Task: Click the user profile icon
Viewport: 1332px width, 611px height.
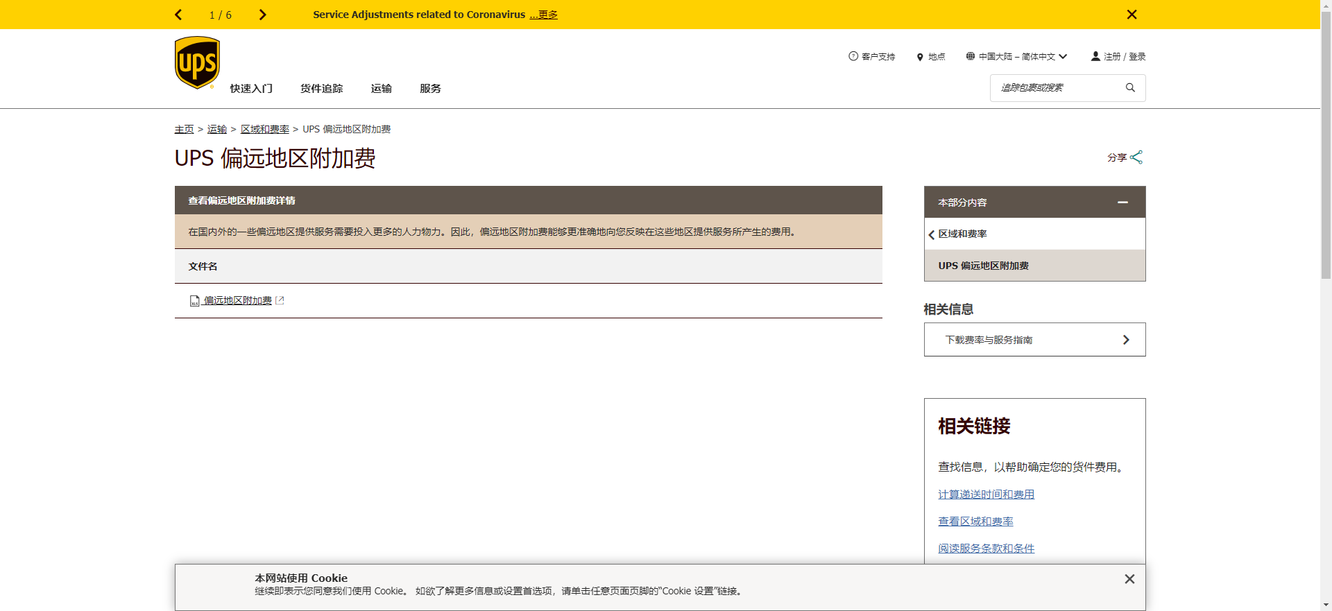Action: pyautogui.click(x=1095, y=56)
